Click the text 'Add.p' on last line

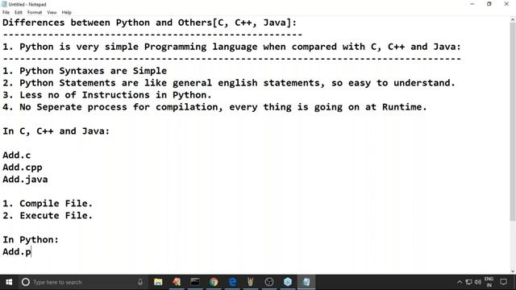coord(17,252)
